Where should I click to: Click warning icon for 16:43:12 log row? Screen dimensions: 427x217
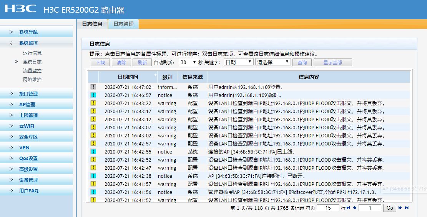pyautogui.click(x=93, y=119)
